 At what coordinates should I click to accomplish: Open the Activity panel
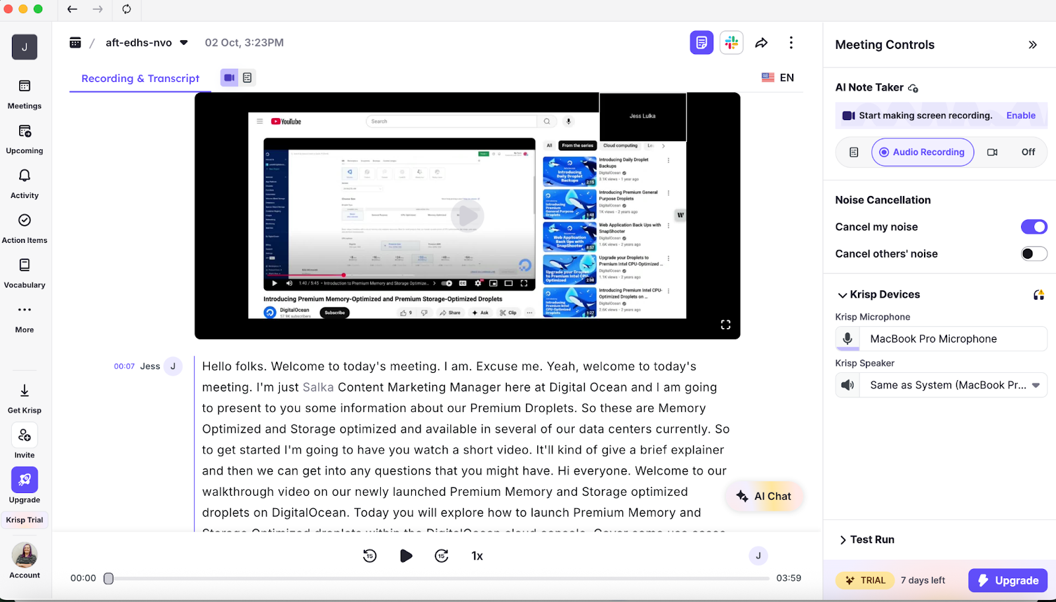[24, 182]
